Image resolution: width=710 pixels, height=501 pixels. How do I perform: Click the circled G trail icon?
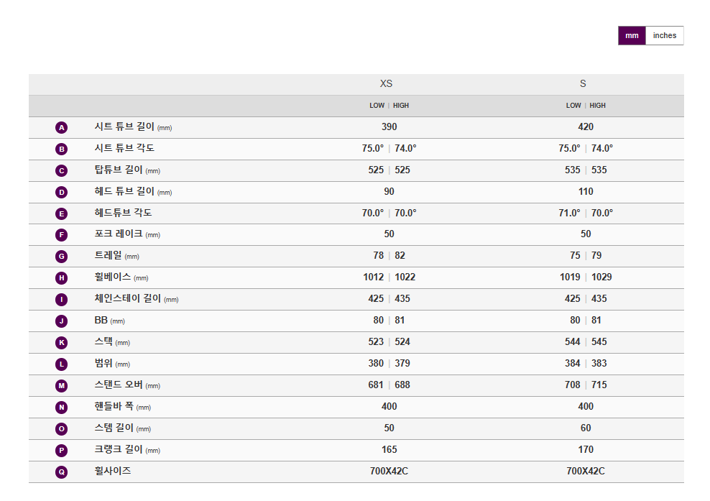tap(62, 257)
